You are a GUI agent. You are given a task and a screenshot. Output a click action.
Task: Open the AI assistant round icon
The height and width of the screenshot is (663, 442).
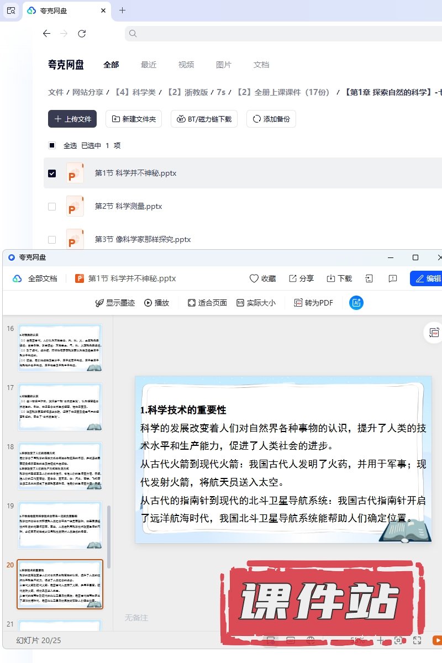(356, 303)
